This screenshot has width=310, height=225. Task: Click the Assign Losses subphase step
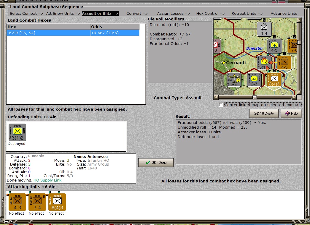click(x=174, y=13)
